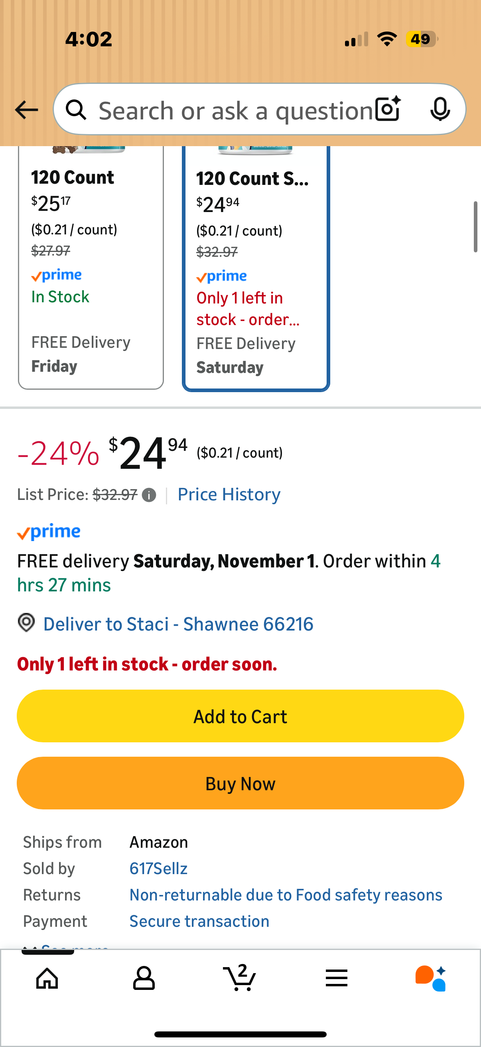
Task: Tap the camera lens search icon
Action: tap(388, 109)
